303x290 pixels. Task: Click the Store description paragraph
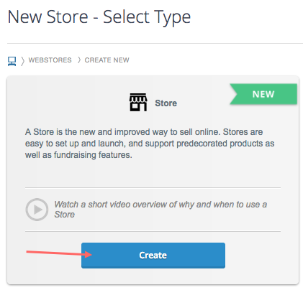pyautogui.click(x=150, y=144)
